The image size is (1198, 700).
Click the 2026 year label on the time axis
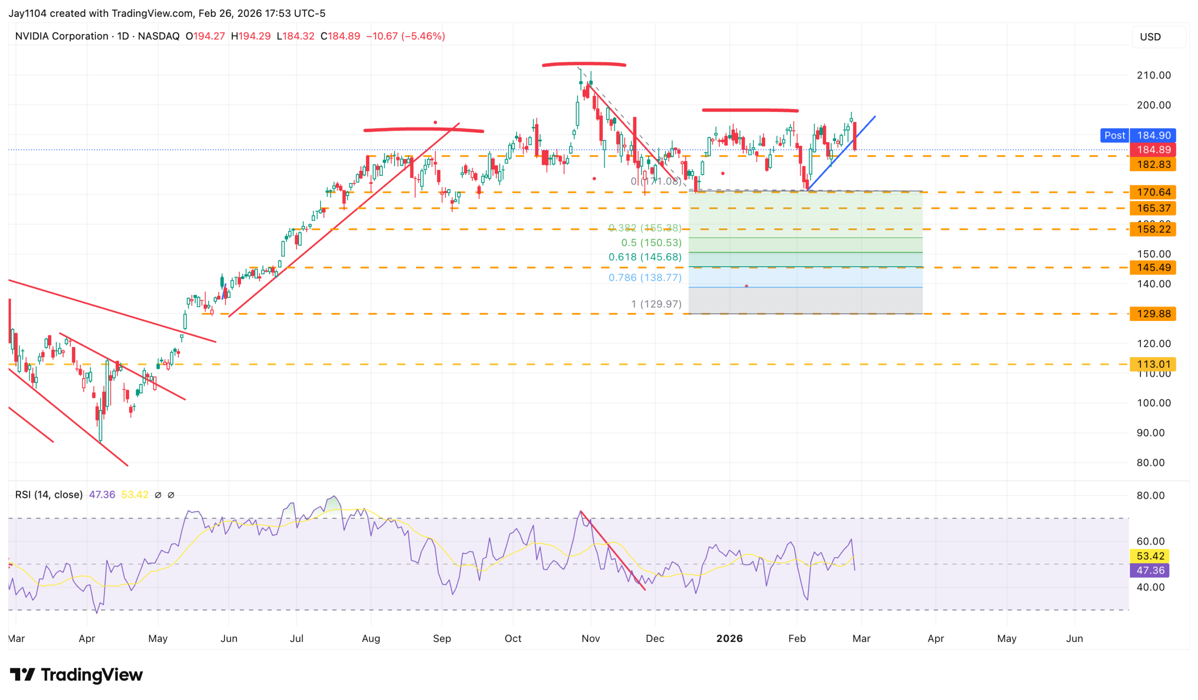pos(729,638)
